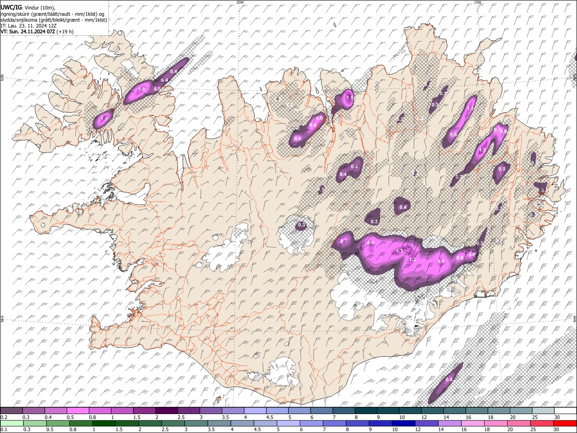Click the 'VT: Sun. 24.11.2024 07Z' valid time
This screenshot has height=433, width=577.
point(28,32)
